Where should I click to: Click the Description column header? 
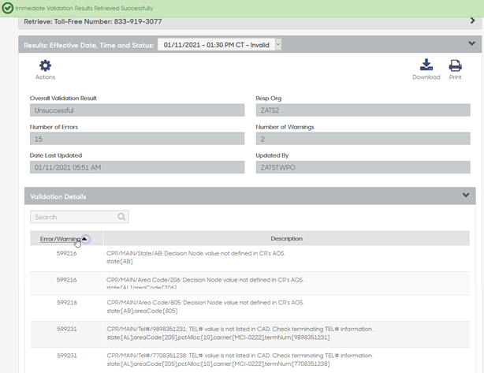coord(286,238)
